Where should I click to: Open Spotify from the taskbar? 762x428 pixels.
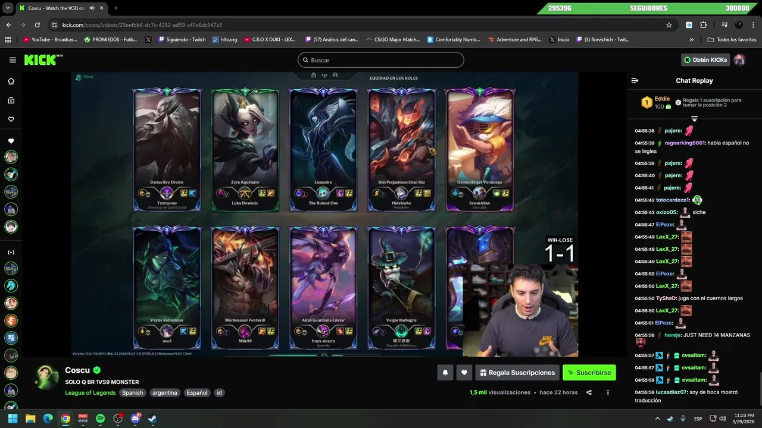pyautogui.click(x=100, y=418)
